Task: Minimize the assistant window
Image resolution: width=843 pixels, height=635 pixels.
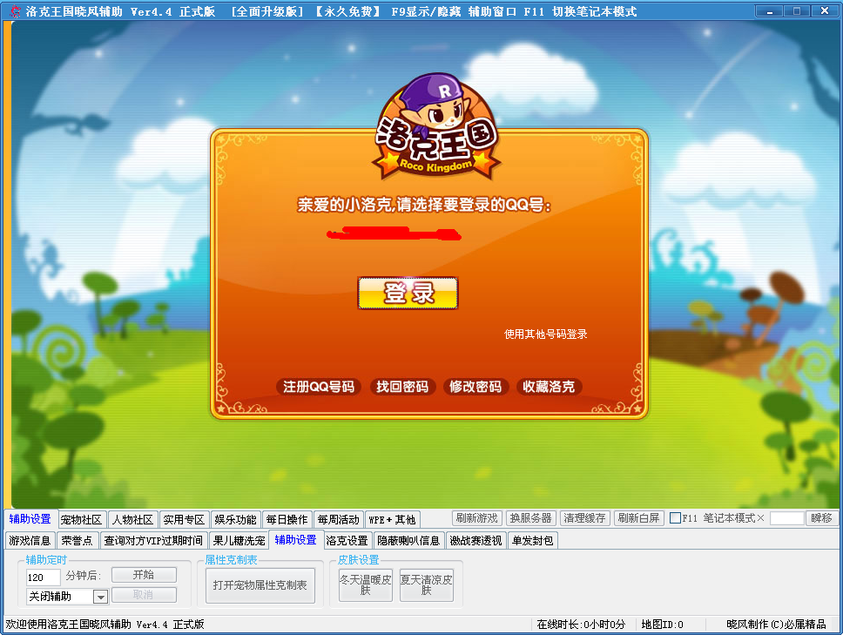Action: tap(769, 10)
